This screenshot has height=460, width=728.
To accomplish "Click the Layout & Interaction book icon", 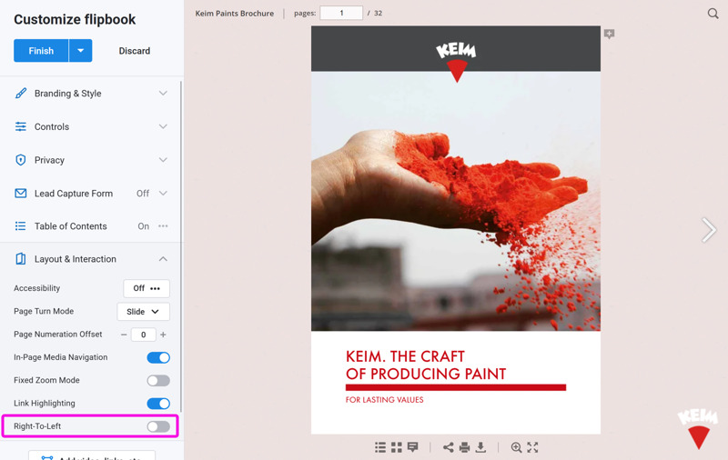I will click(x=20, y=259).
